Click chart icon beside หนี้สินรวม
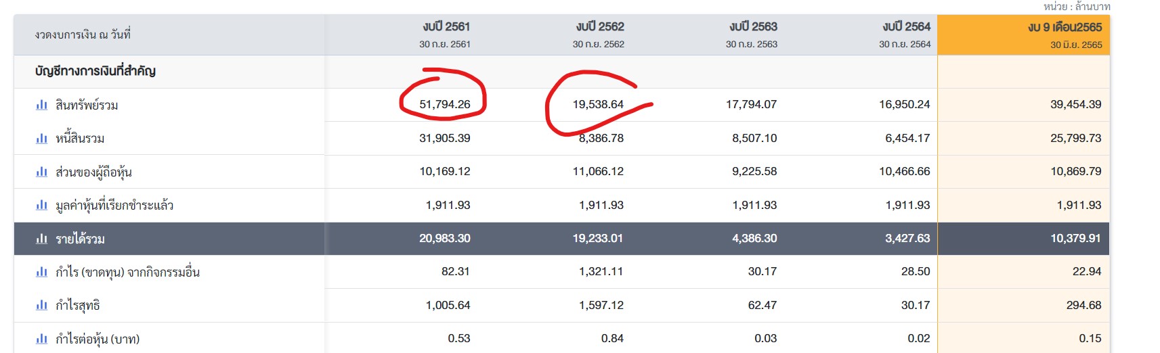 click(42, 139)
